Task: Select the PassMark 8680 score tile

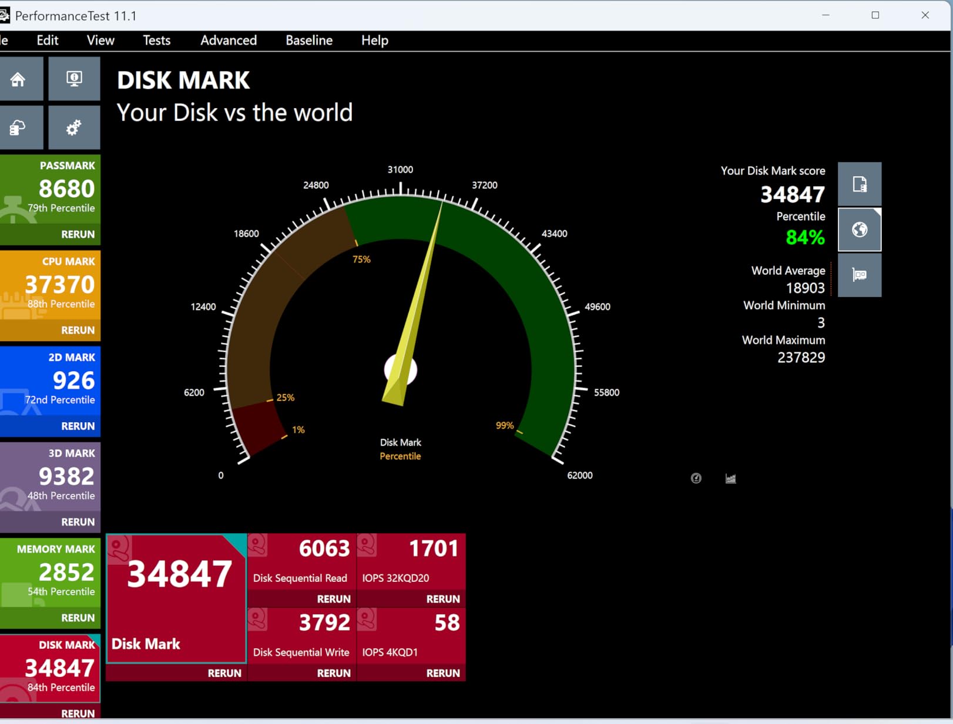Action: click(51, 189)
